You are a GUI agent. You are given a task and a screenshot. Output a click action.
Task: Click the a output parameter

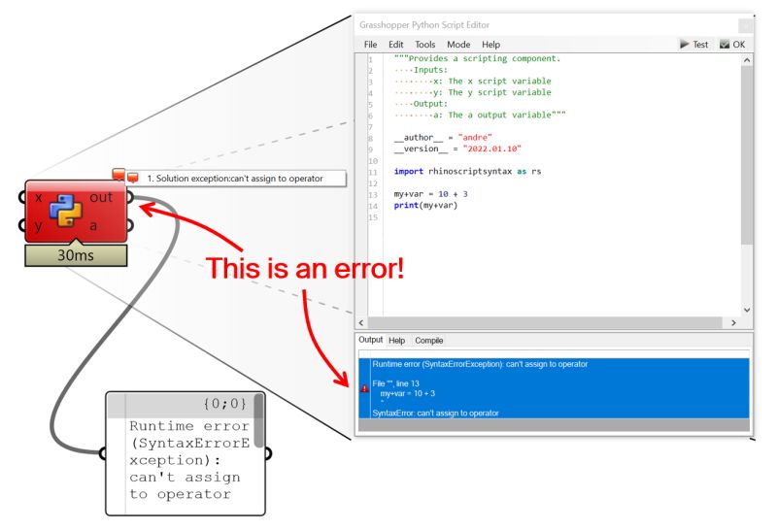(x=93, y=226)
